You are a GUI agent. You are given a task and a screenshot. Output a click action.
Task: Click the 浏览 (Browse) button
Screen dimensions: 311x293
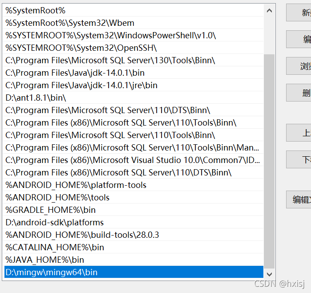pyautogui.click(x=299, y=66)
